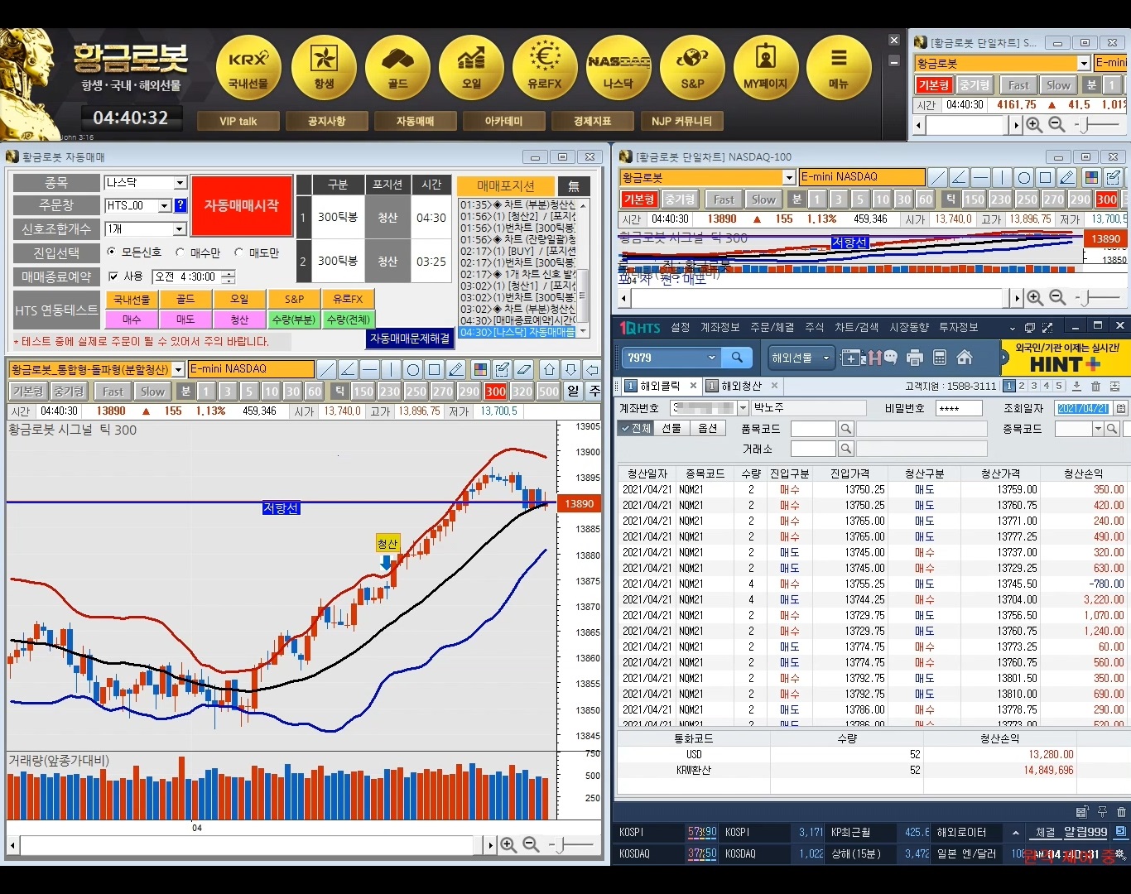Viewport: 1131px width, 894px height.
Task: Click the trash icon in the 1QHTS tab bar
Action: [1096, 386]
